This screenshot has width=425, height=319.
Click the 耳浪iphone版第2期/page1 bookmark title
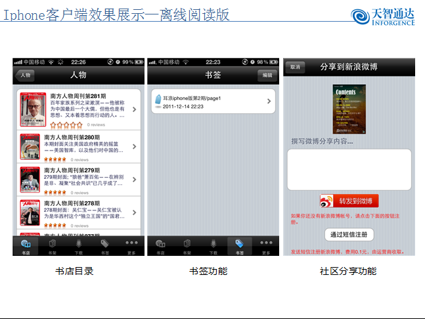[192, 98]
